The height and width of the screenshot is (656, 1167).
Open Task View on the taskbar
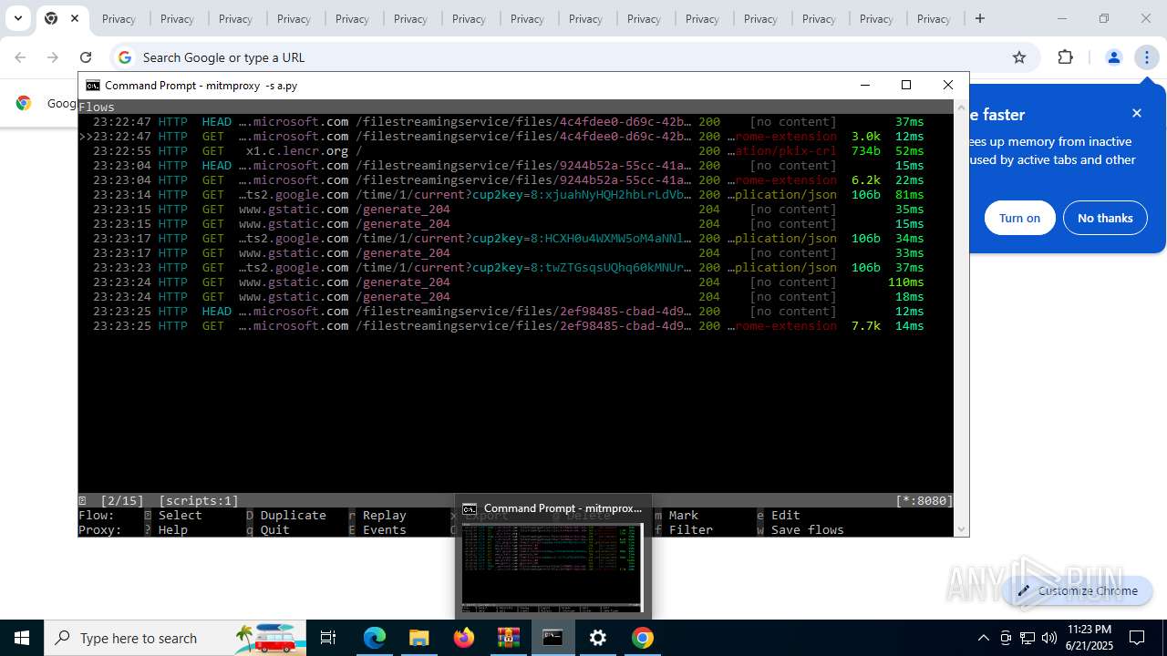[328, 638]
